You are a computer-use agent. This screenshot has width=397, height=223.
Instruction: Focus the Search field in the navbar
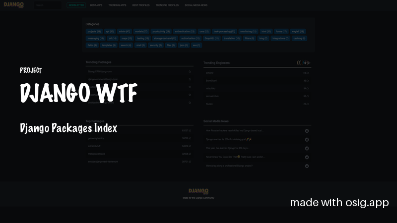pyautogui.click(x=48, y=5)
